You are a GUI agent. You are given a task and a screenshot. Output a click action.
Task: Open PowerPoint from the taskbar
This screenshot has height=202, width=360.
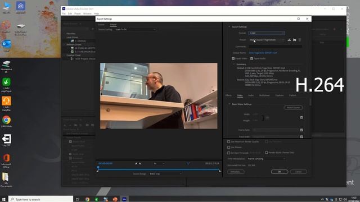(115, 200)
